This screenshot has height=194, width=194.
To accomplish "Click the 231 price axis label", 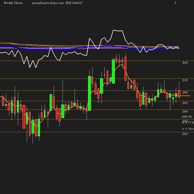I will click(x=185, y=134).
